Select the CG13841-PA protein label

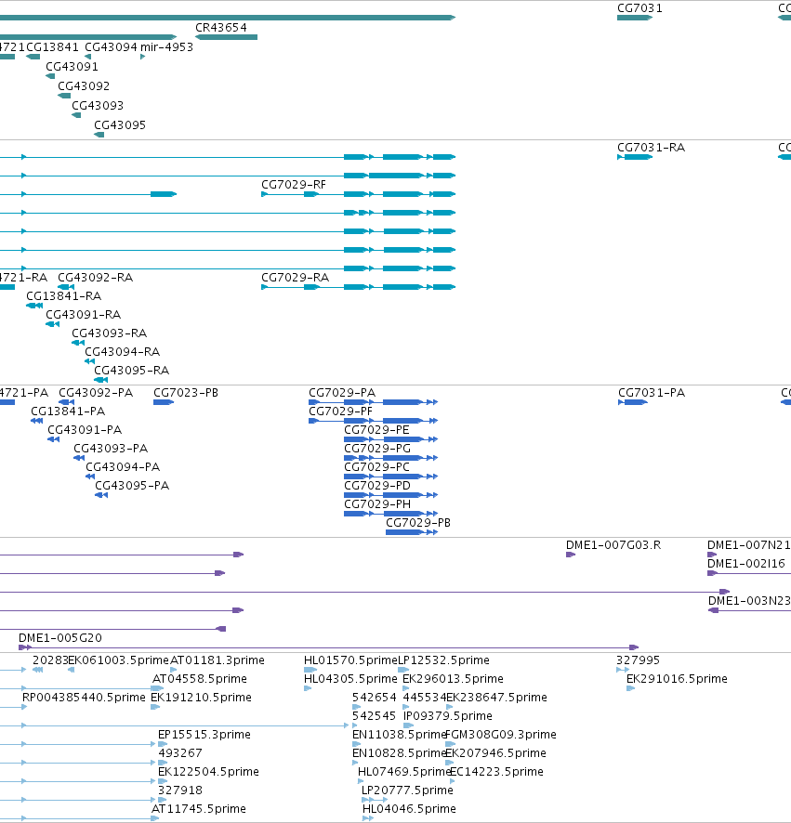[68, 411]
